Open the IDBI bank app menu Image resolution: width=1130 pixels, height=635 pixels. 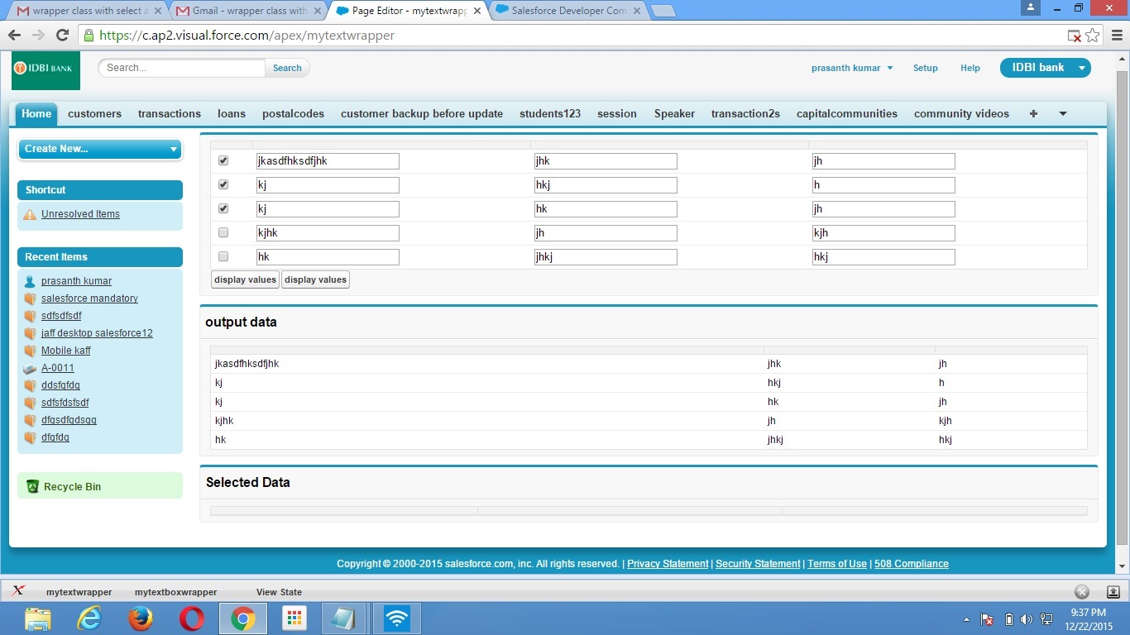(x=1045, y=68)
